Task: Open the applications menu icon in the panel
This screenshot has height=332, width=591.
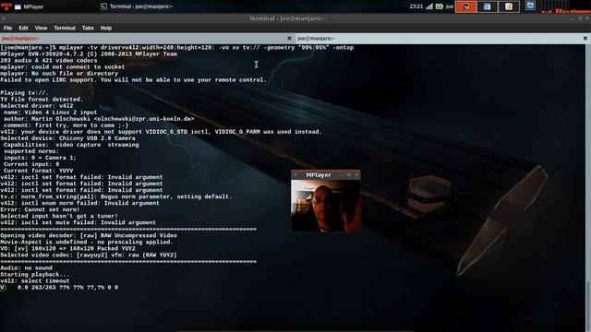Action: tap(6, 6)
